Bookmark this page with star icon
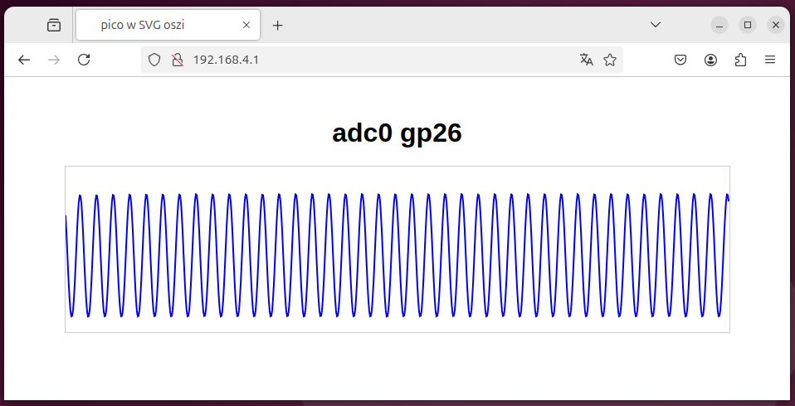795x406 pixels. 610,60
